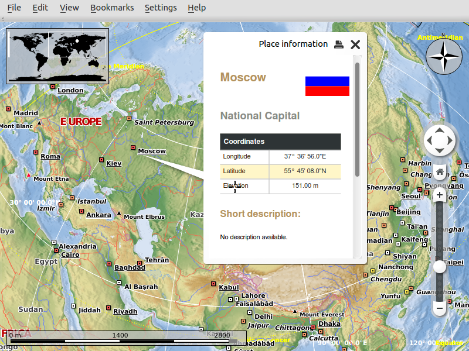Open the Settings menu
469x351 pixels.
click(x=161, y=8)
